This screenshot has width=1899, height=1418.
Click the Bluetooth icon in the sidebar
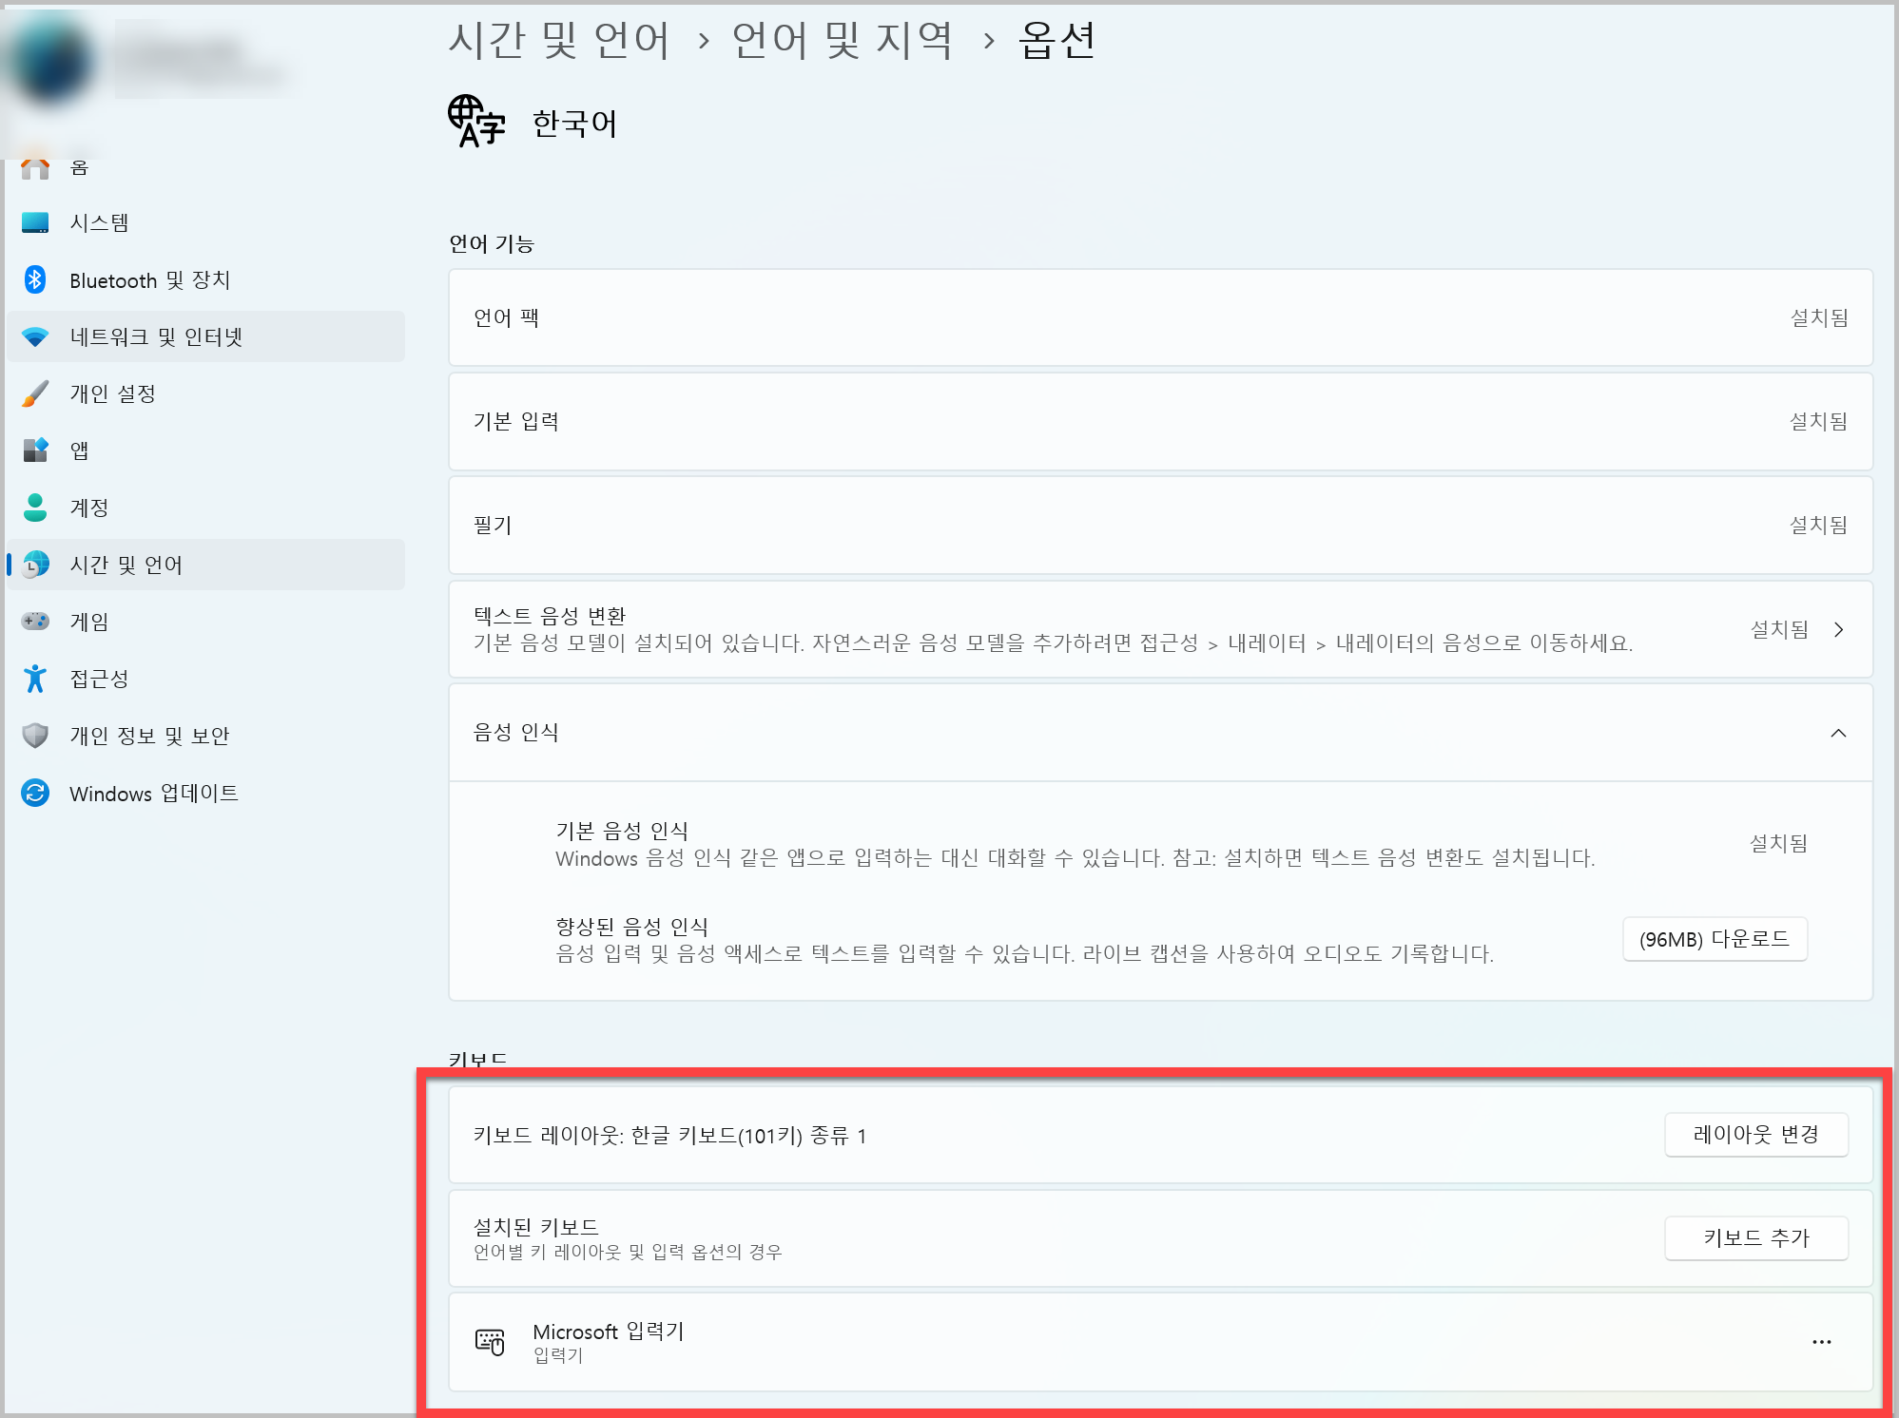pos(35,279)
